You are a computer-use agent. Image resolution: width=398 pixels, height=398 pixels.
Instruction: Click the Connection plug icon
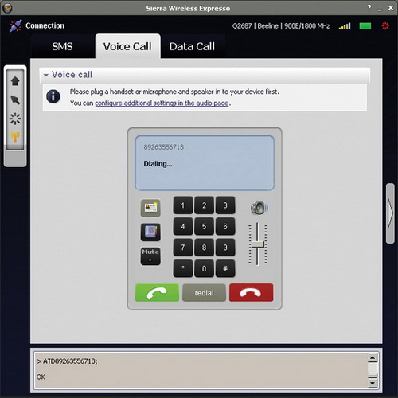[15, 26]
